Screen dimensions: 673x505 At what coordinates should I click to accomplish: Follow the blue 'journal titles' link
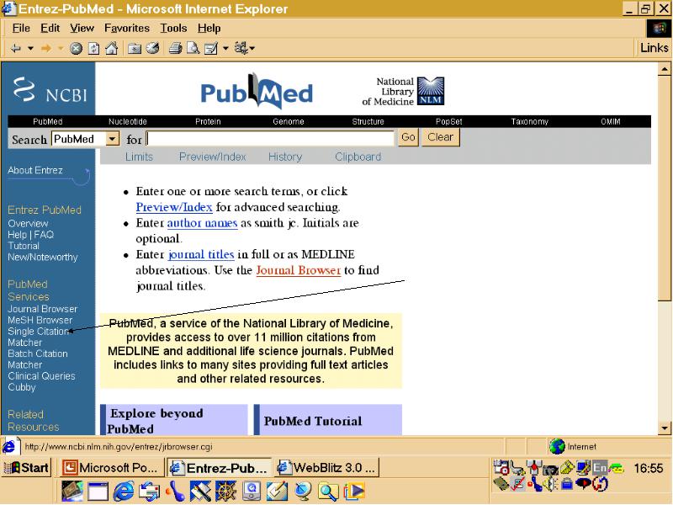coord(201,254)
